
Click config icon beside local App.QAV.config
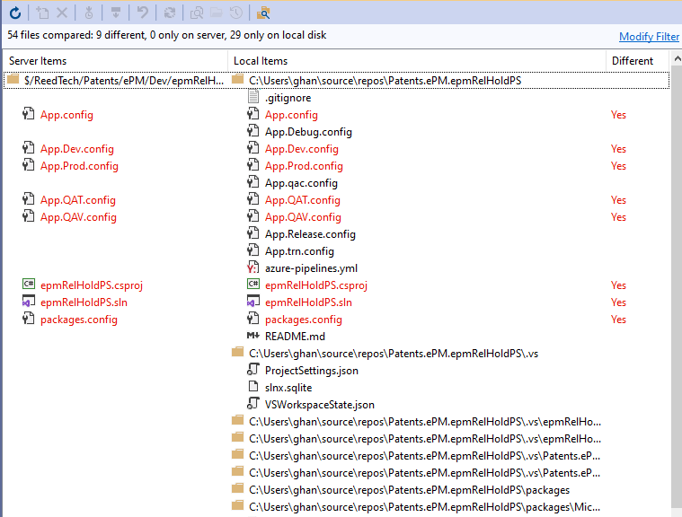click(253, 215)
